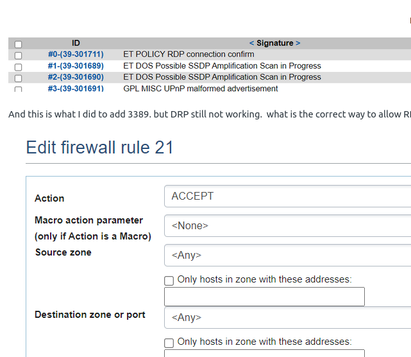
Task: Open alert link #1-(39-301689)
Action: (76, 66)
